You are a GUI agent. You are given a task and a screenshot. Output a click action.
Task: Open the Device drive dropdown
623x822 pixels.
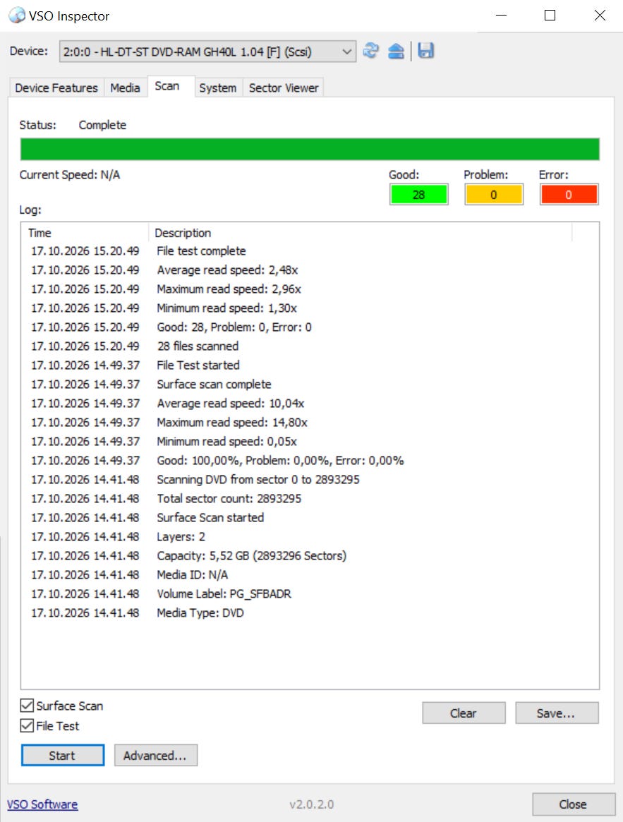[x=207, y=52]
